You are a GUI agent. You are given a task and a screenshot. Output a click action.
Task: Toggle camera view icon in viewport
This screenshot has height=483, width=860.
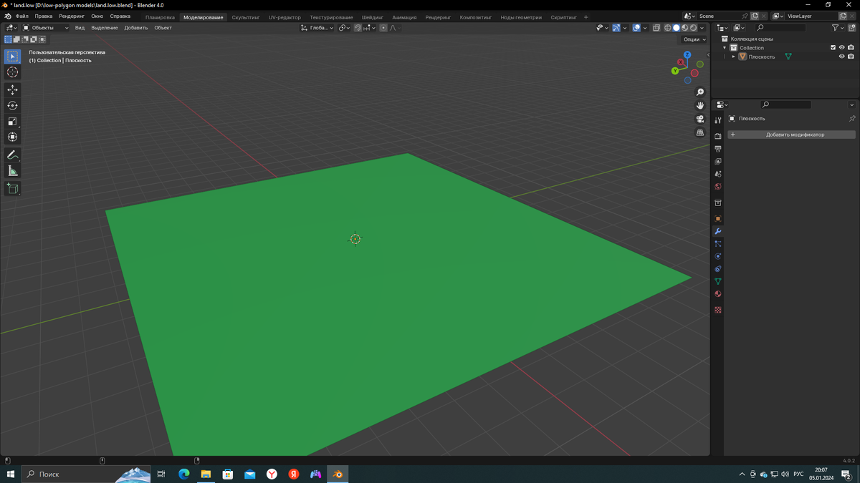700,119
